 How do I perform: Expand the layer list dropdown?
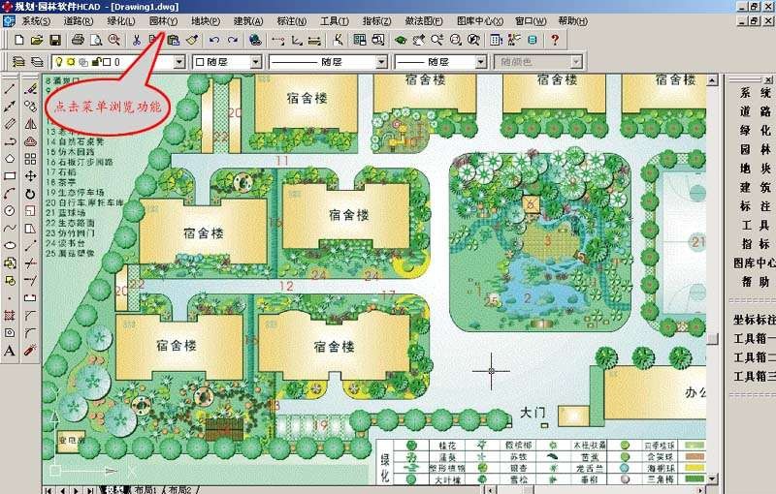pos(179,62)
